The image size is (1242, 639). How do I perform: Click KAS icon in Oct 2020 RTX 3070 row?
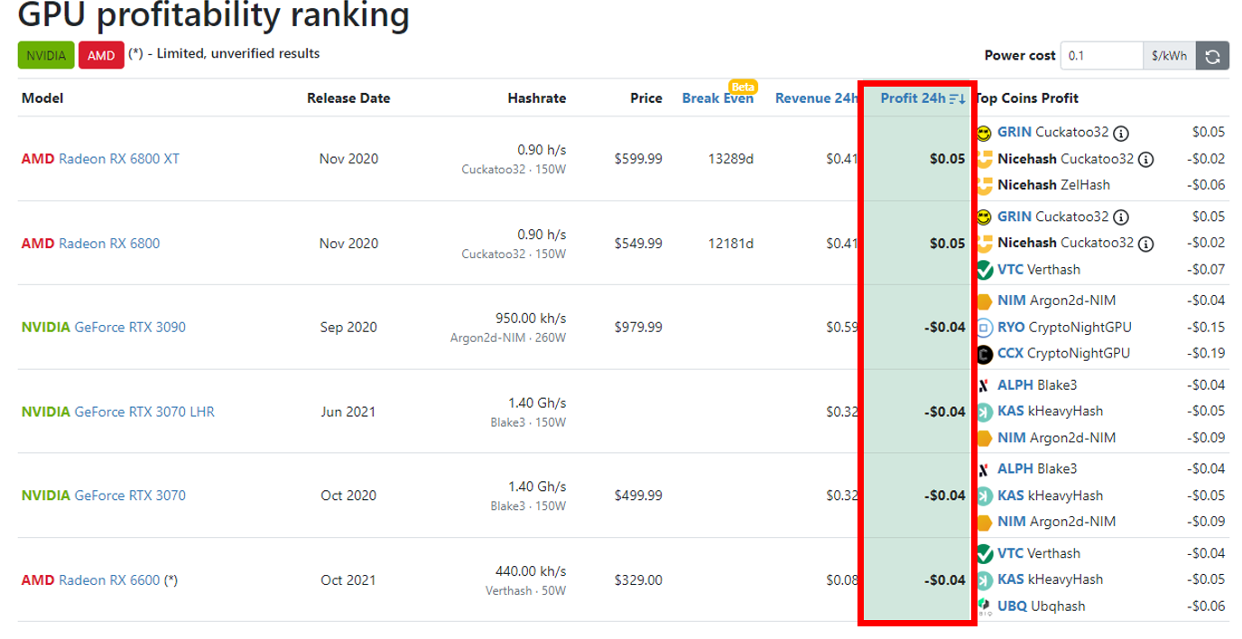[x=984, y=495]
